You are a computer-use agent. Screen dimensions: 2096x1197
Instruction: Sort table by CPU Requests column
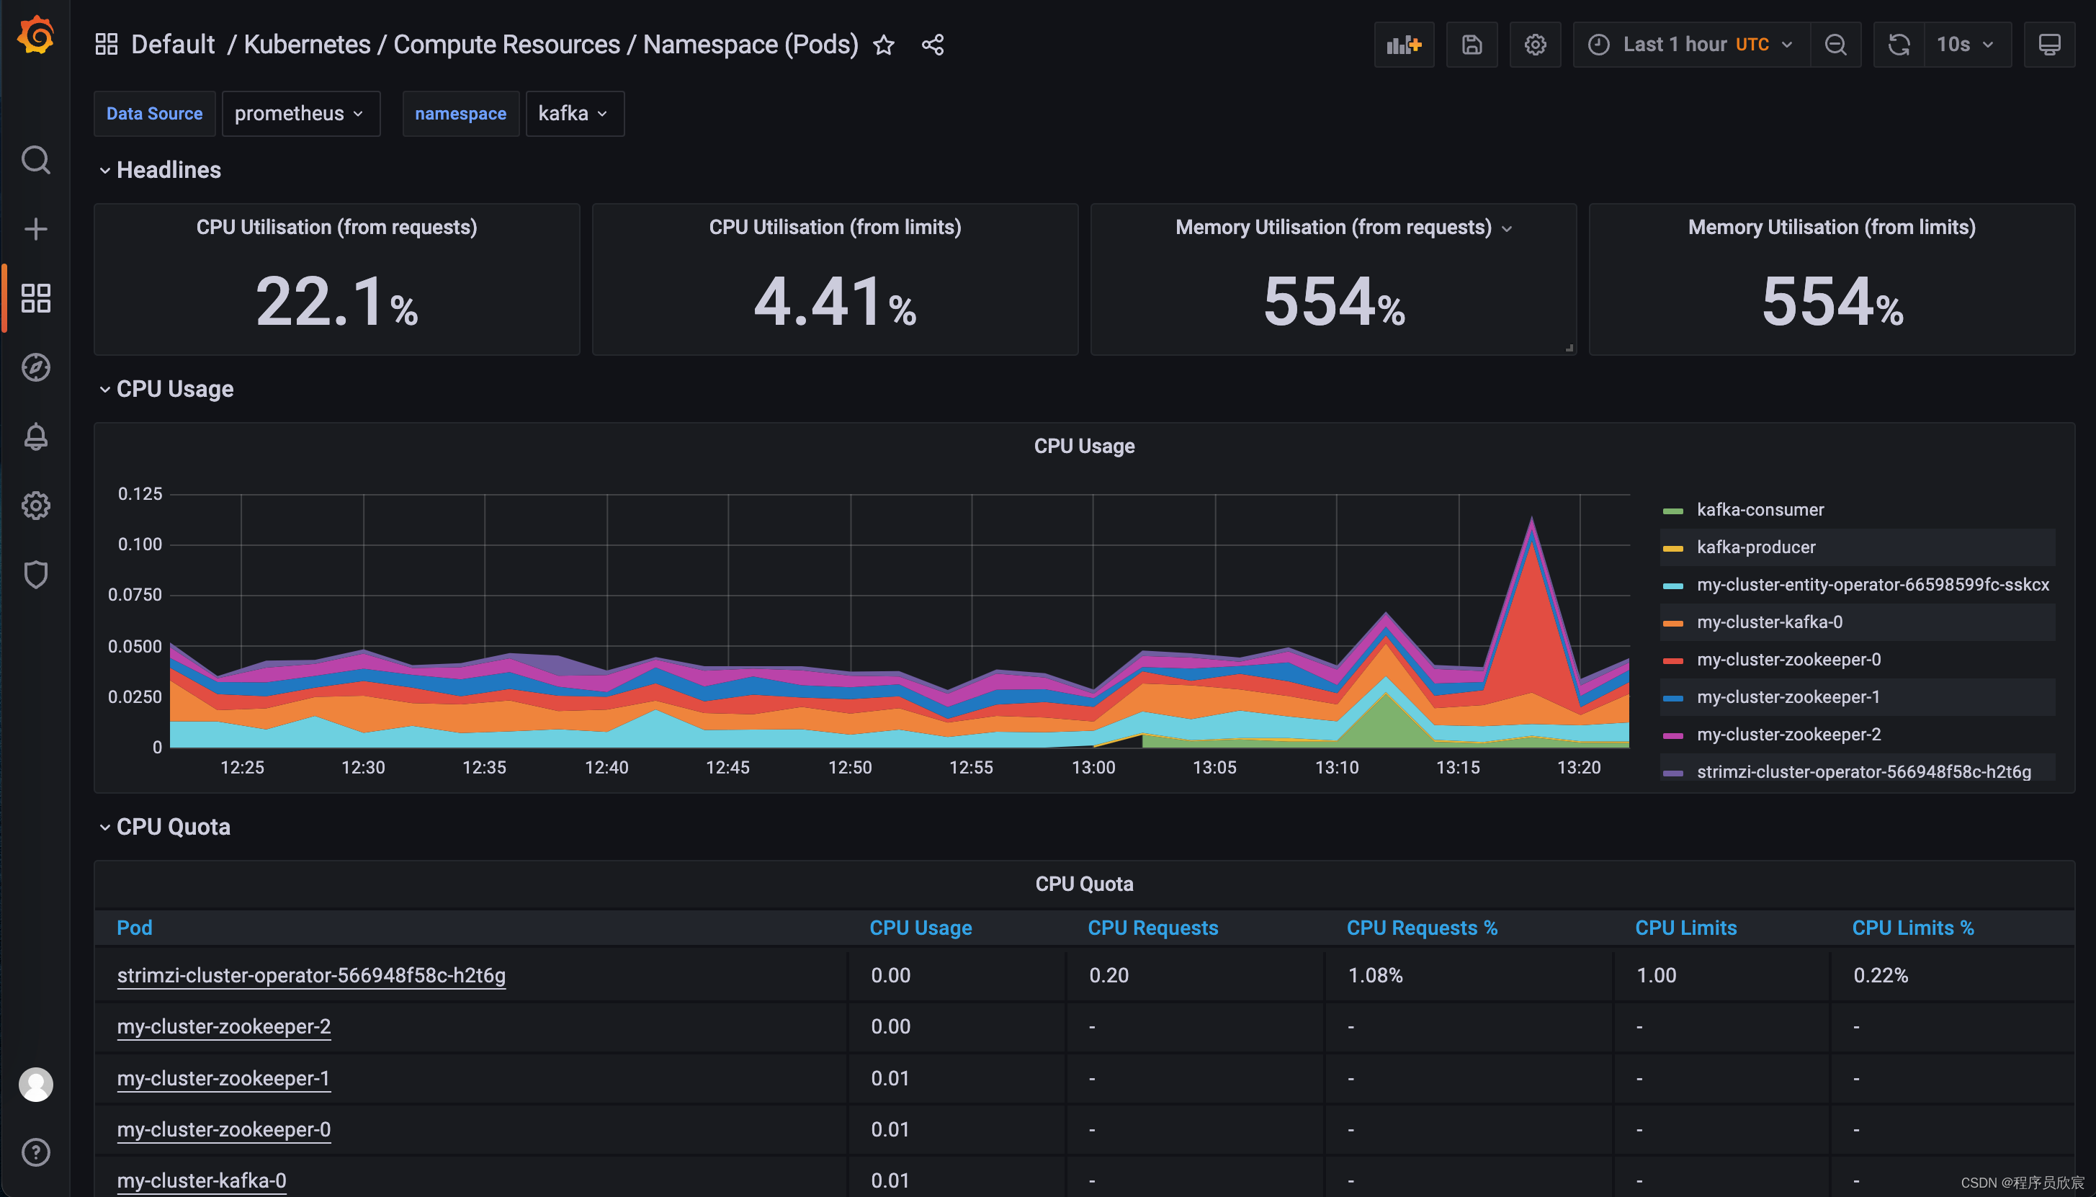(x=1152, y=928)
